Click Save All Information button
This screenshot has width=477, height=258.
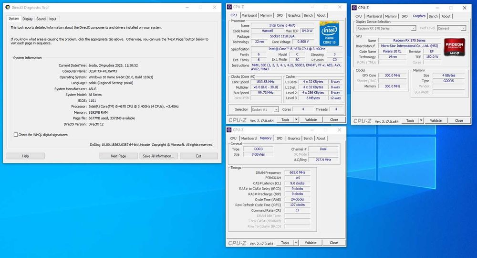coord(158,156)
